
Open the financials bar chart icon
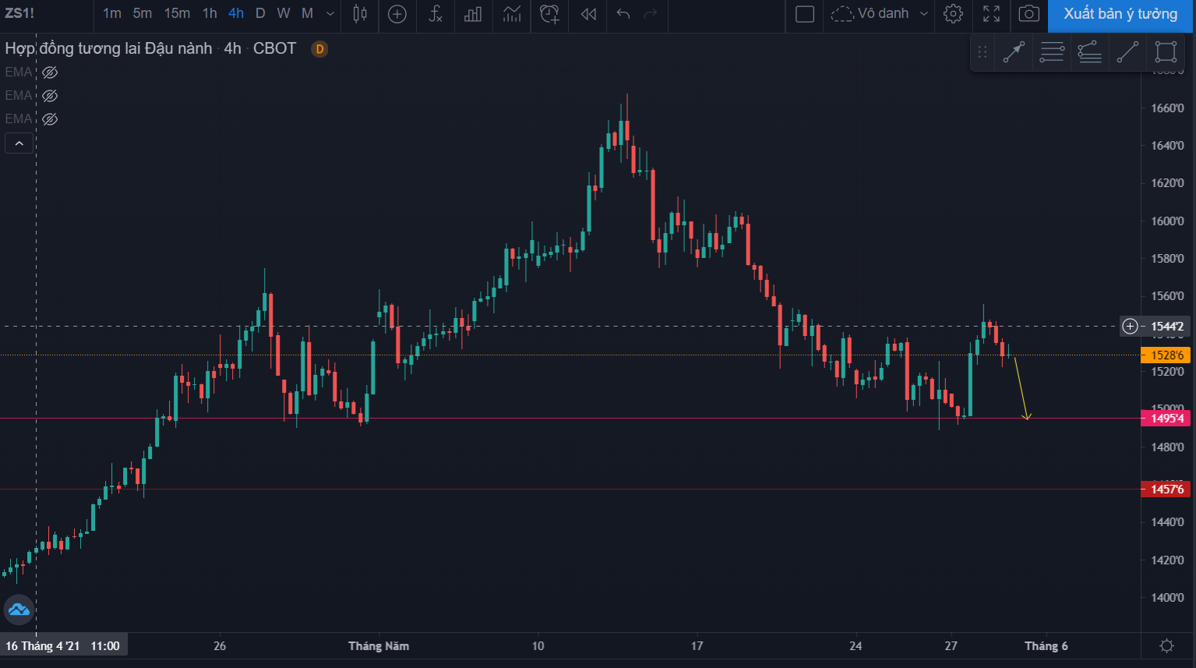click(x=473, y=14)
